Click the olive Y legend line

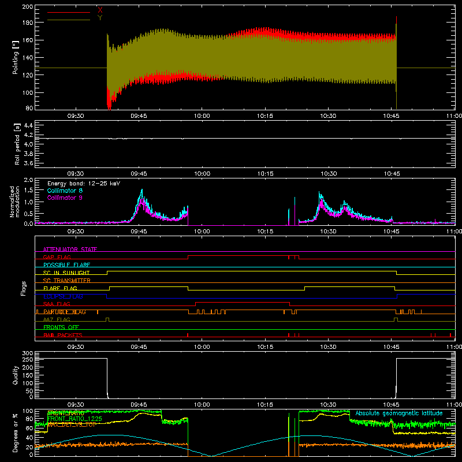pos(69,20)
